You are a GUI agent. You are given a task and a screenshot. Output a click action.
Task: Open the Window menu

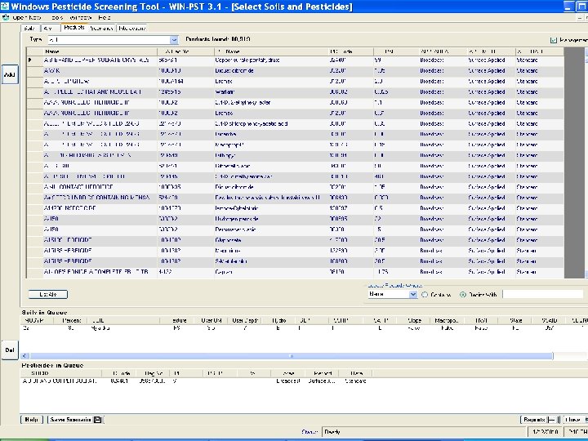click(80, 18)
